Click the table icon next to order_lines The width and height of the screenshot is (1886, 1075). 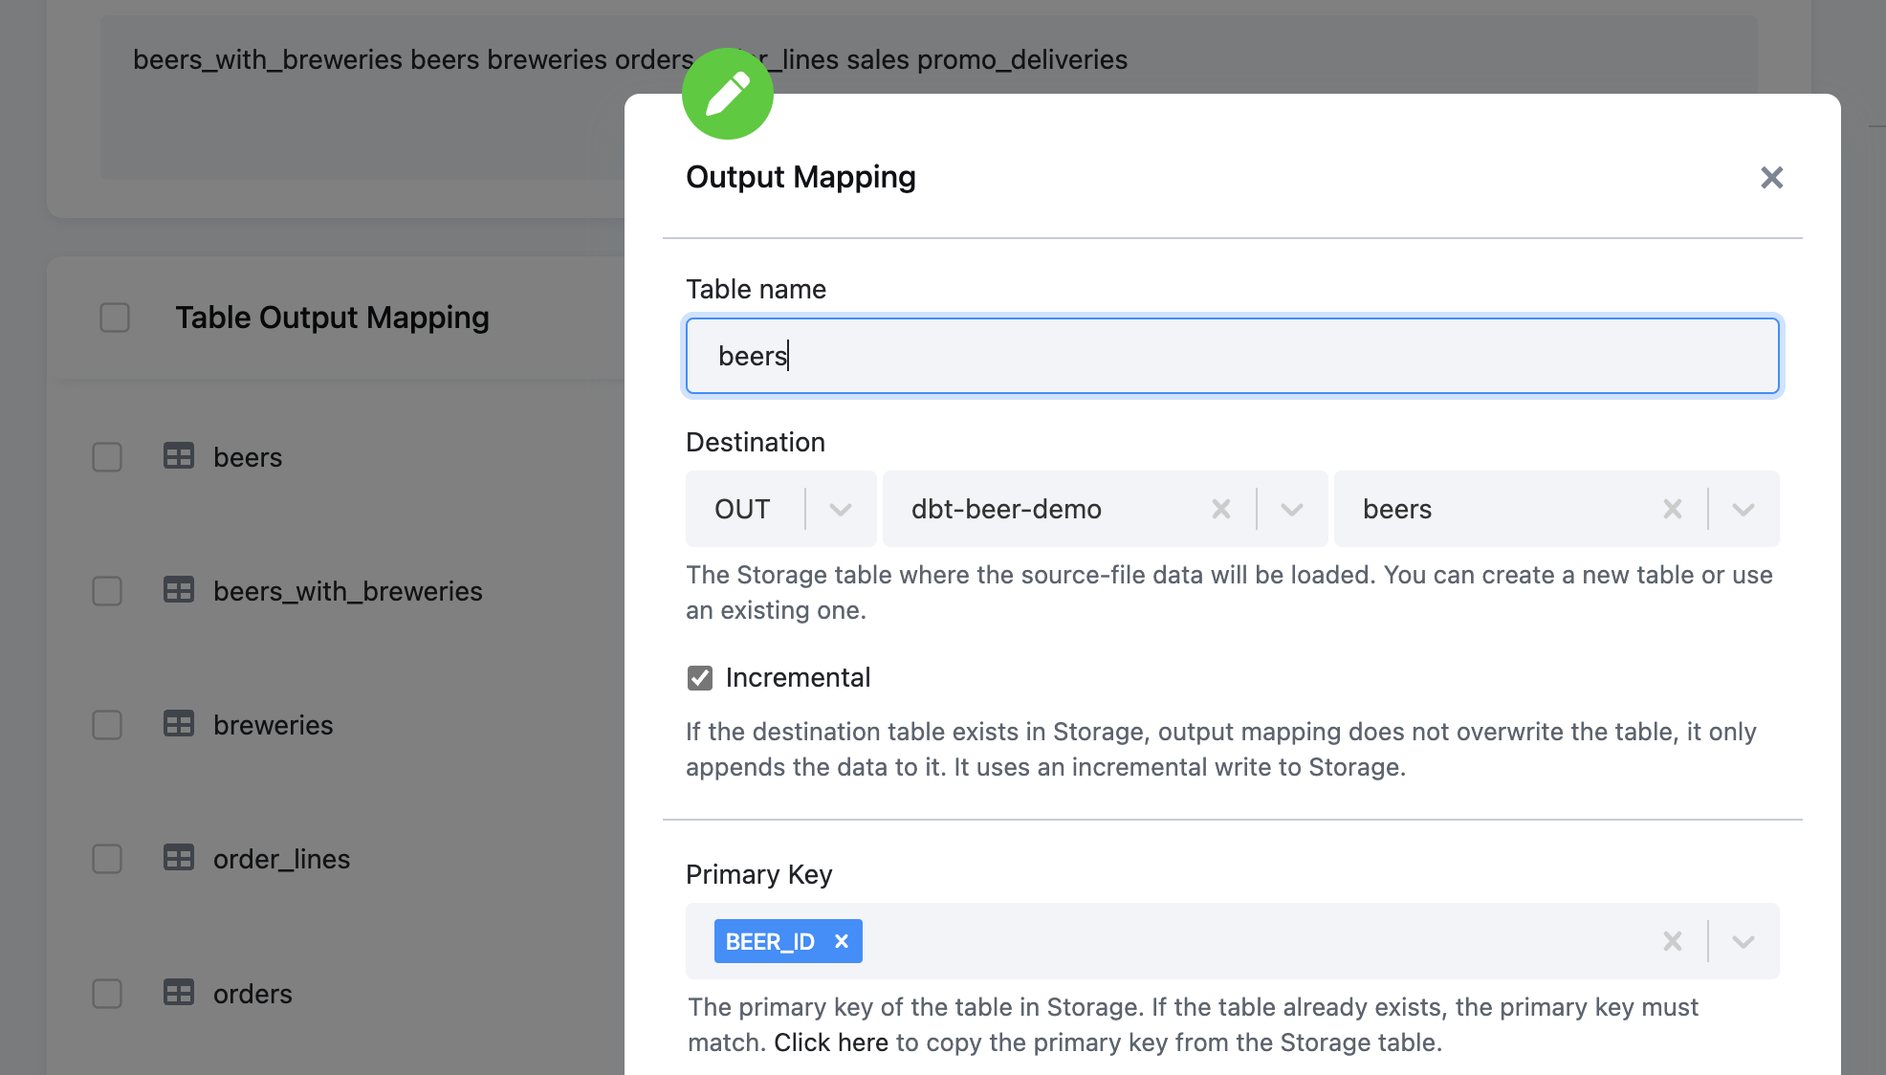tap(179, 858)
